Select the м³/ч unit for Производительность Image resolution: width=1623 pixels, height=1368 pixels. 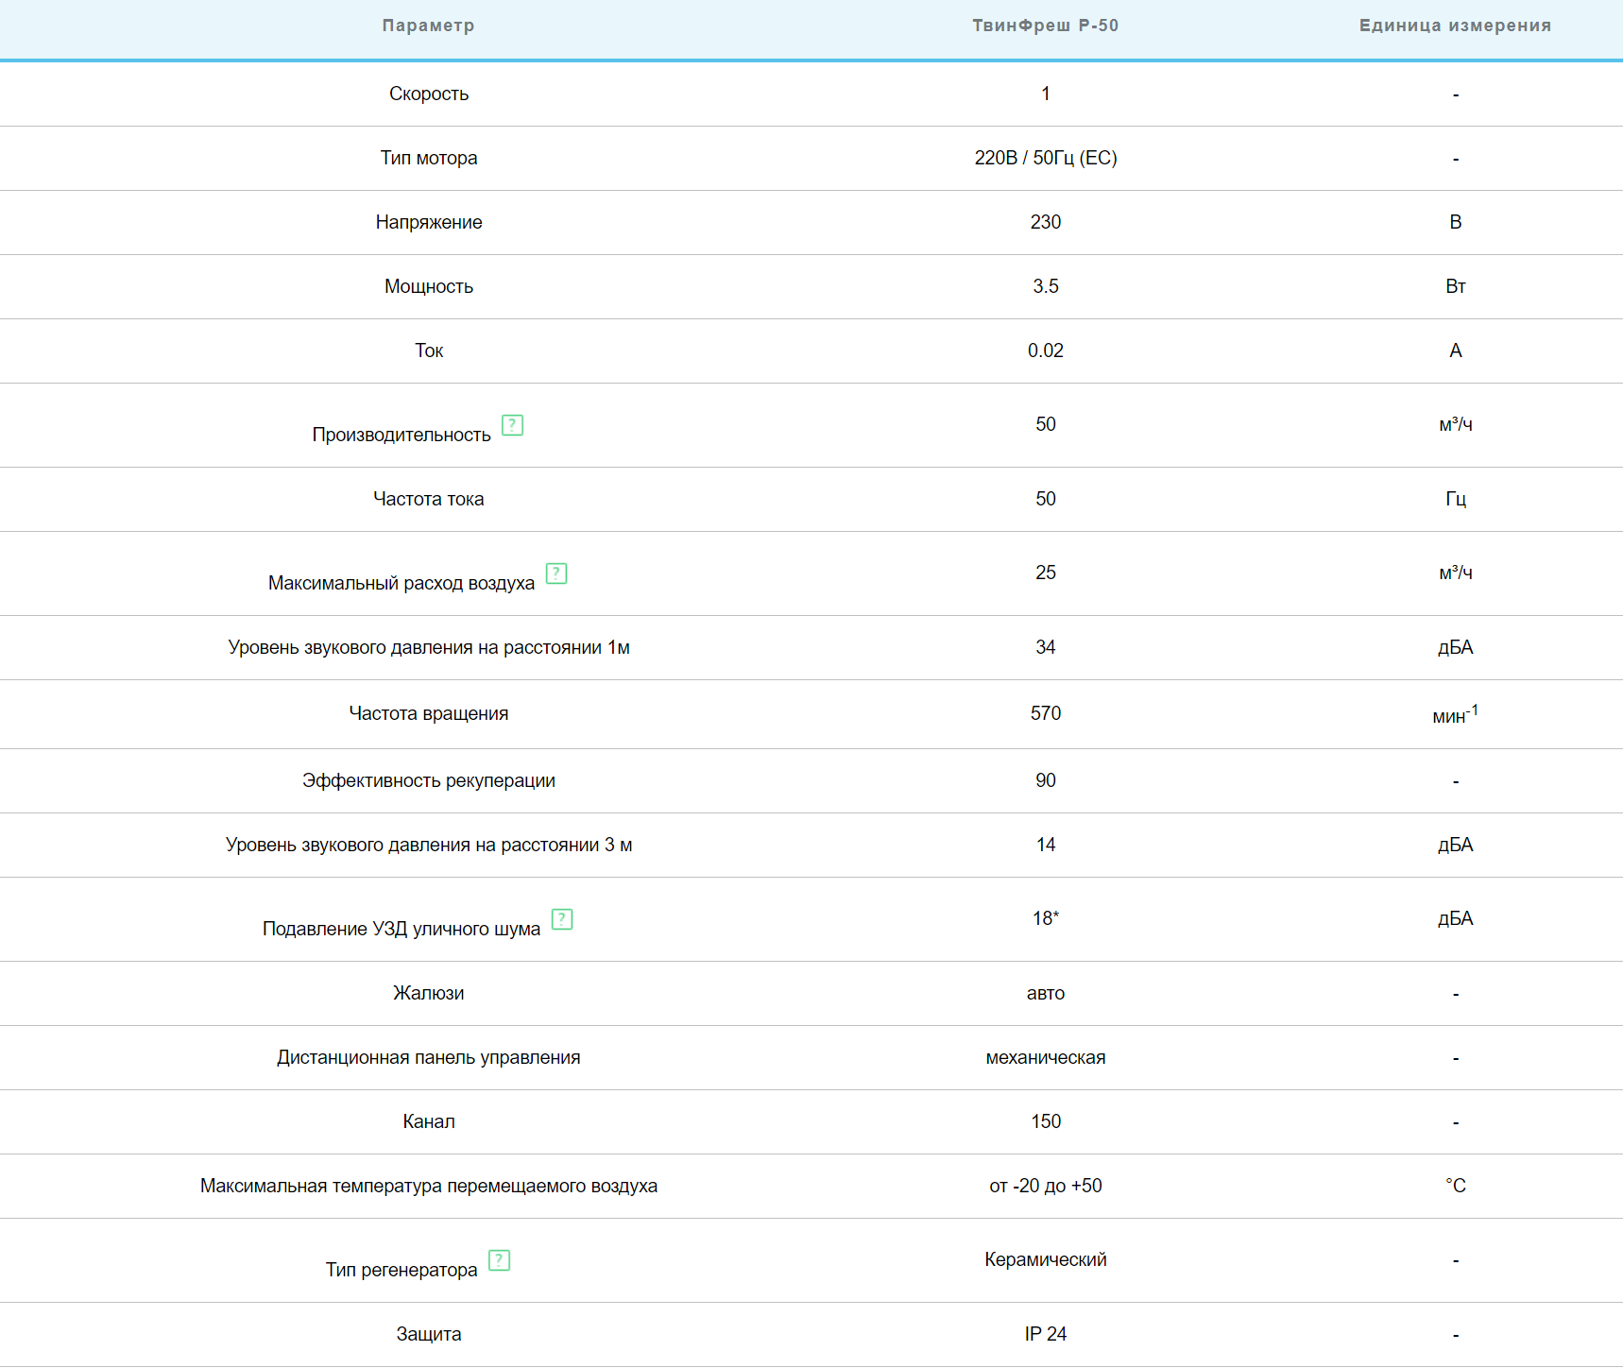pyautogui.click(x=1456, y=424)
